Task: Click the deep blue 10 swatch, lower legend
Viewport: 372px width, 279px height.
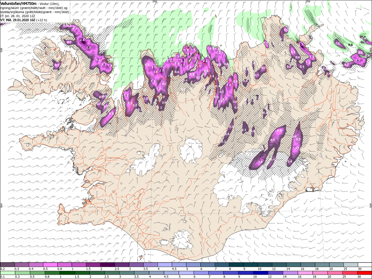Action: pos(260,273)
